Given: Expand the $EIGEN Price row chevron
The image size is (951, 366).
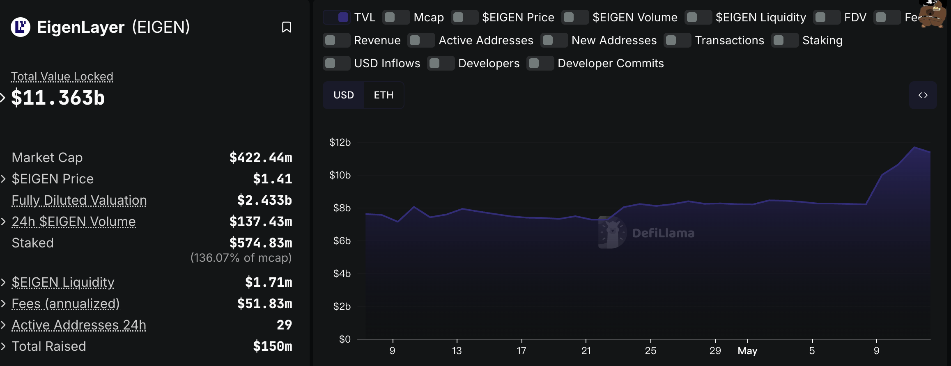Looking at the screenshot, I should [3, 179].
